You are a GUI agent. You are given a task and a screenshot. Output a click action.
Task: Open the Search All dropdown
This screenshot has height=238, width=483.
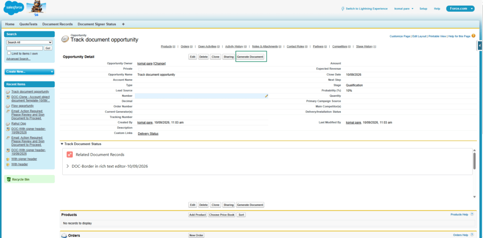point(30,42)
